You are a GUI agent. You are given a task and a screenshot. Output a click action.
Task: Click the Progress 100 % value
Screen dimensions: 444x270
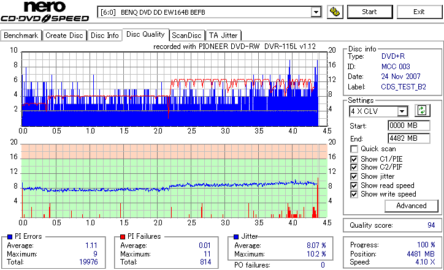426,245
